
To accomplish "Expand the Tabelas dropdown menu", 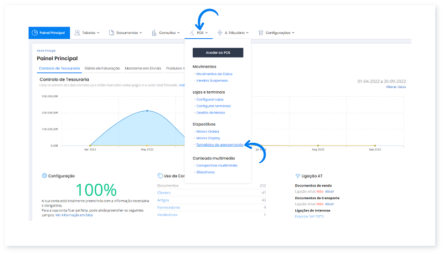I will 98,33.
